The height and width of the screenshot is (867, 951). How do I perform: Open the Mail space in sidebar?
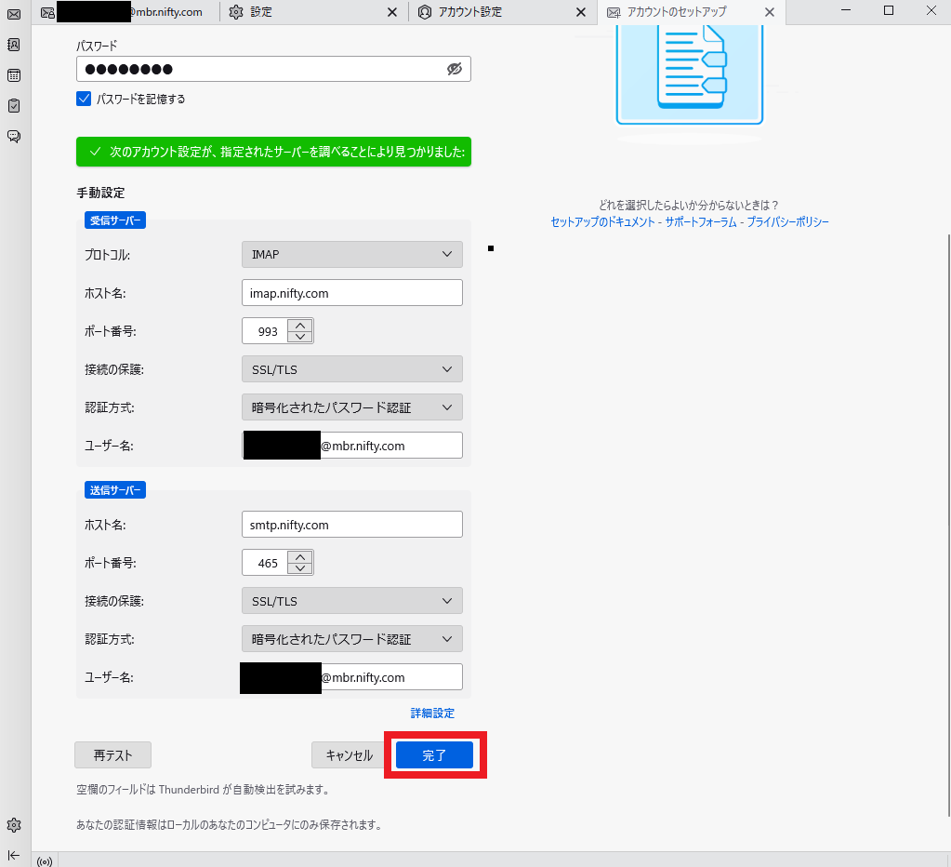(x=14, y=14)
